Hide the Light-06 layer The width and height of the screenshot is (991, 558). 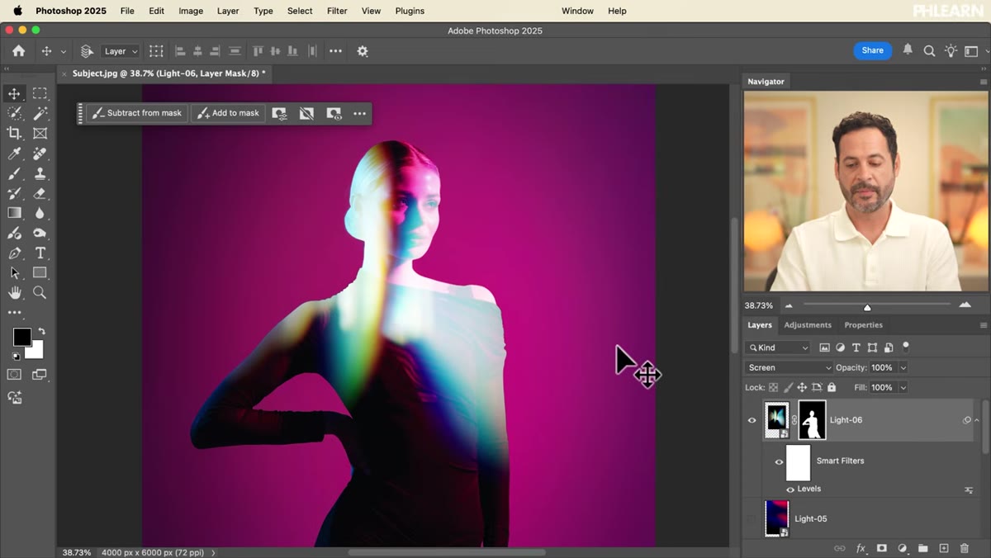point(752,420)
